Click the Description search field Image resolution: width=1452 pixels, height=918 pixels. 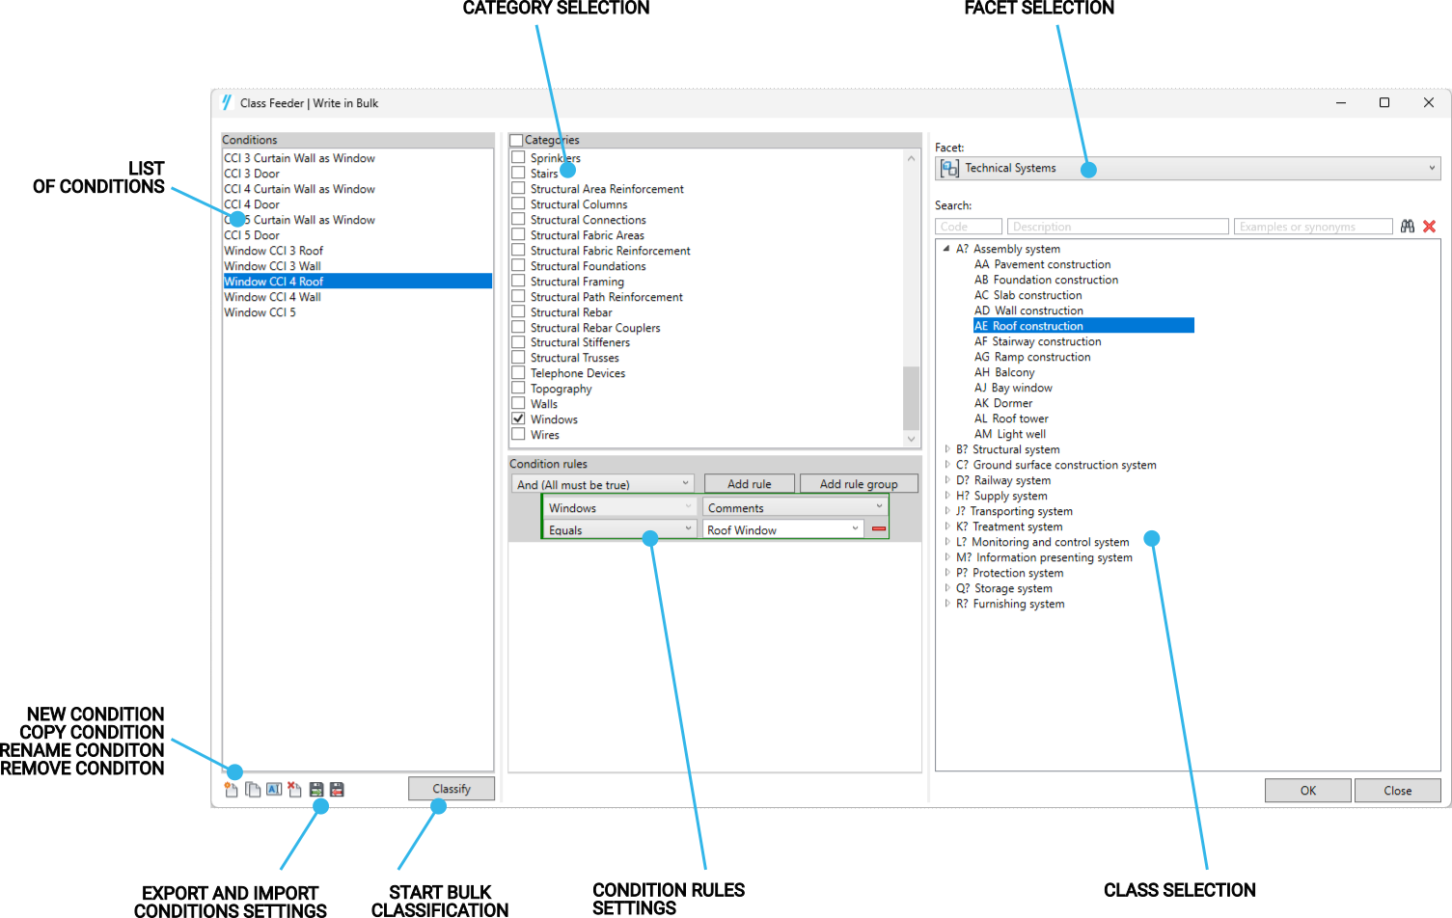pos(1117,227)
